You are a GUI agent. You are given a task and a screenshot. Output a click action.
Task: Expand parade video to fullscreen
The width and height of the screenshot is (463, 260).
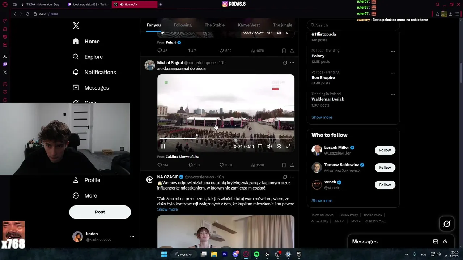click(x=288, y=146)
